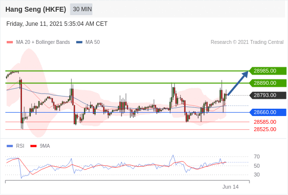The width and height of the screenshot is (288, 195).
Task: Click the blue upward forecast arrow
Action: pos(238,83)
